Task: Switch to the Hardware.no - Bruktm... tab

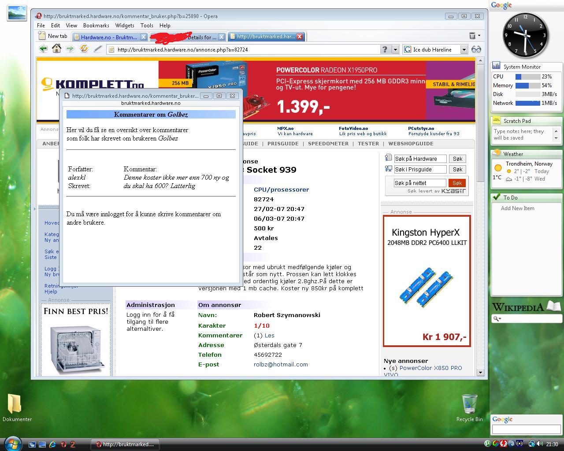Action: (x=109, y=37)
